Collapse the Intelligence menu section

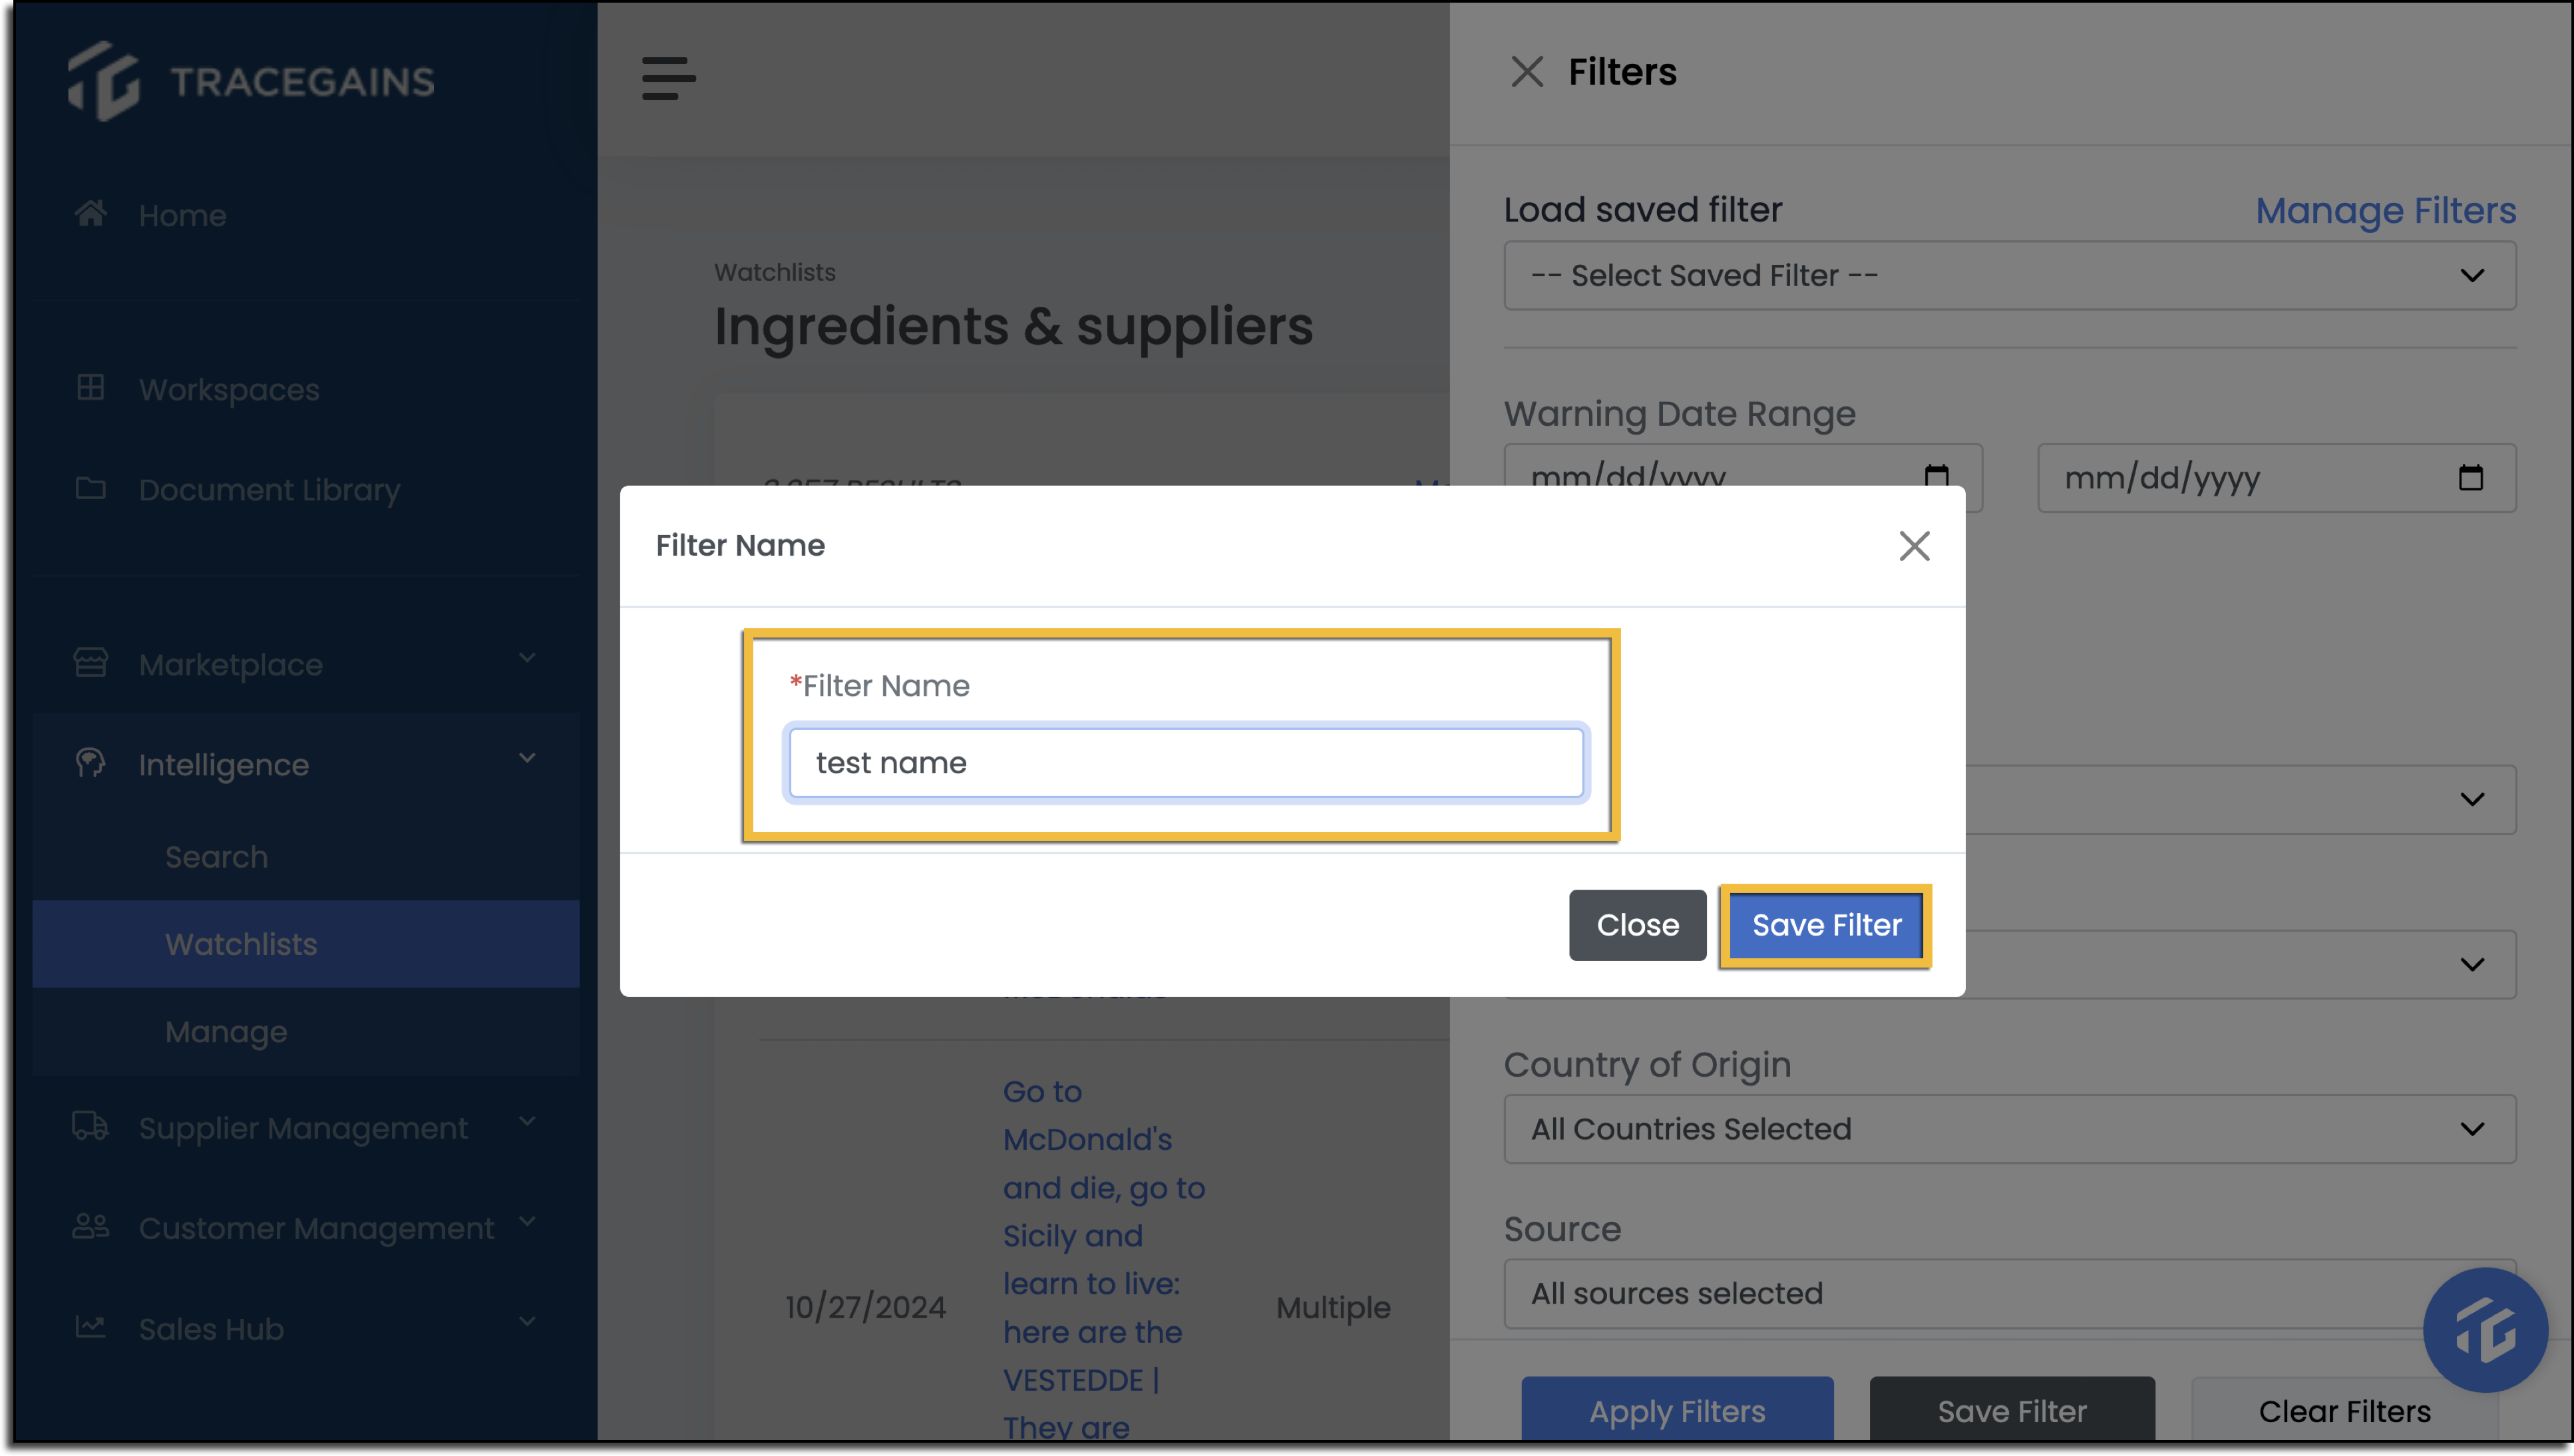(527, 758)
